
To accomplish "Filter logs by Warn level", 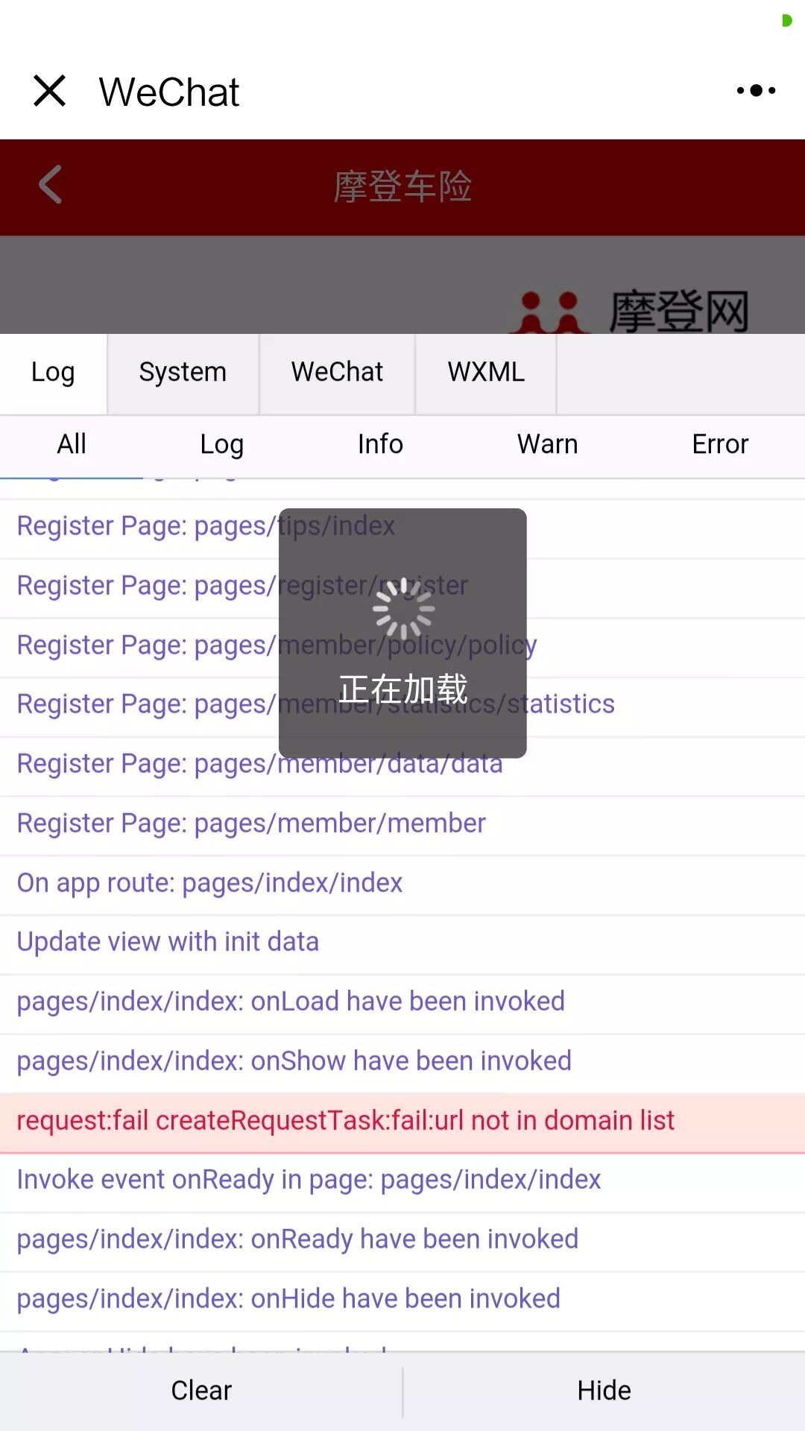I will [548, 444].
